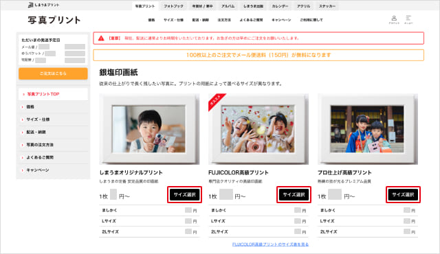The height and width of the screenshot is (254, 440).
Task: Click the しまうまオリジナルプリント title
Action: (131, 172)
